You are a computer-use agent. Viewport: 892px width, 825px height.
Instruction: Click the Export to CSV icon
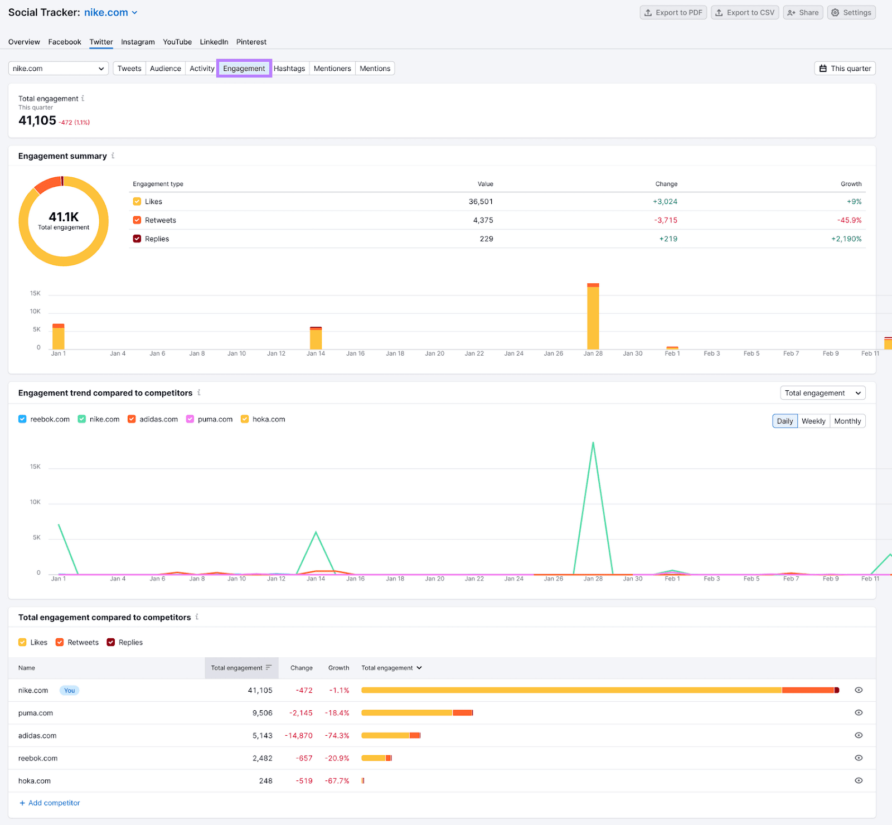[720, 12]
